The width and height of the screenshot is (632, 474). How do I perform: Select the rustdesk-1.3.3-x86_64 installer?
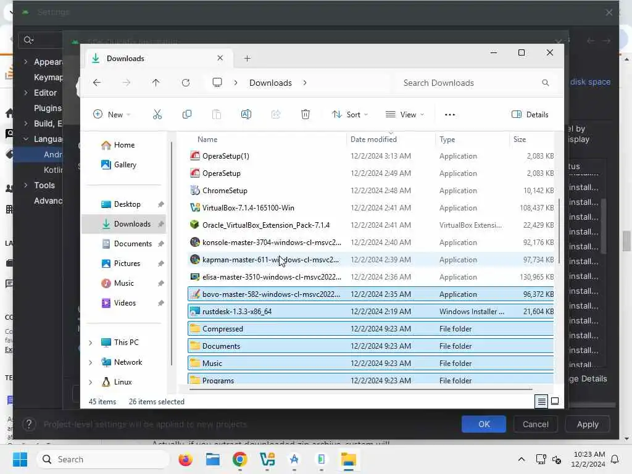[x=371, y=312]
